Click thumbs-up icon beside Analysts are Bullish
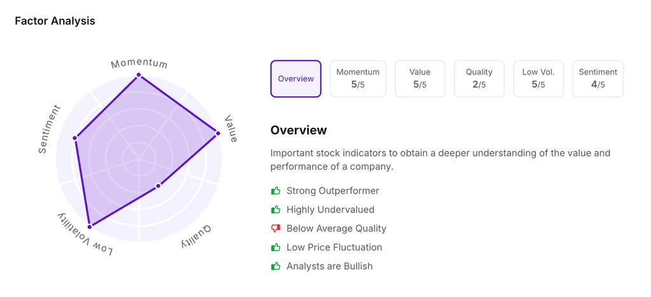Screen dimensions: 651x297 pos(275,266)
